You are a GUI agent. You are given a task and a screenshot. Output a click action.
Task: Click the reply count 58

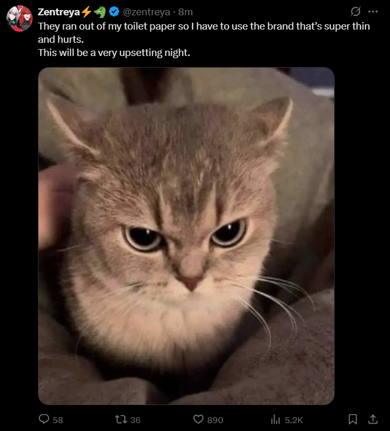point(58,420)
